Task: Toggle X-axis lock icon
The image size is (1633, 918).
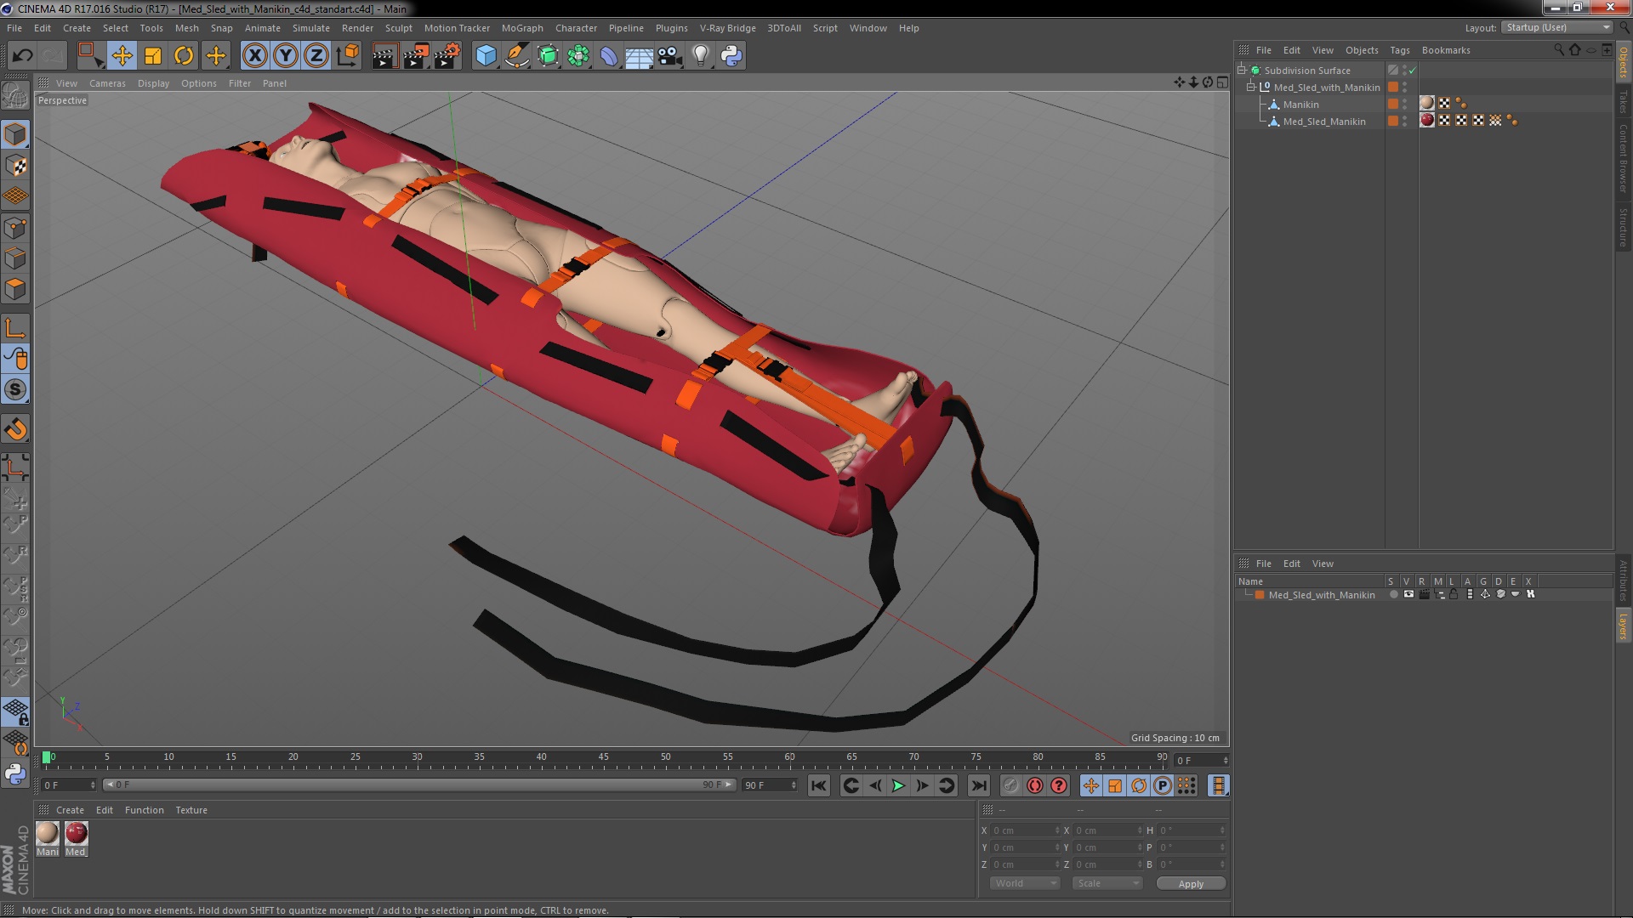Action: tap(254, 56)
